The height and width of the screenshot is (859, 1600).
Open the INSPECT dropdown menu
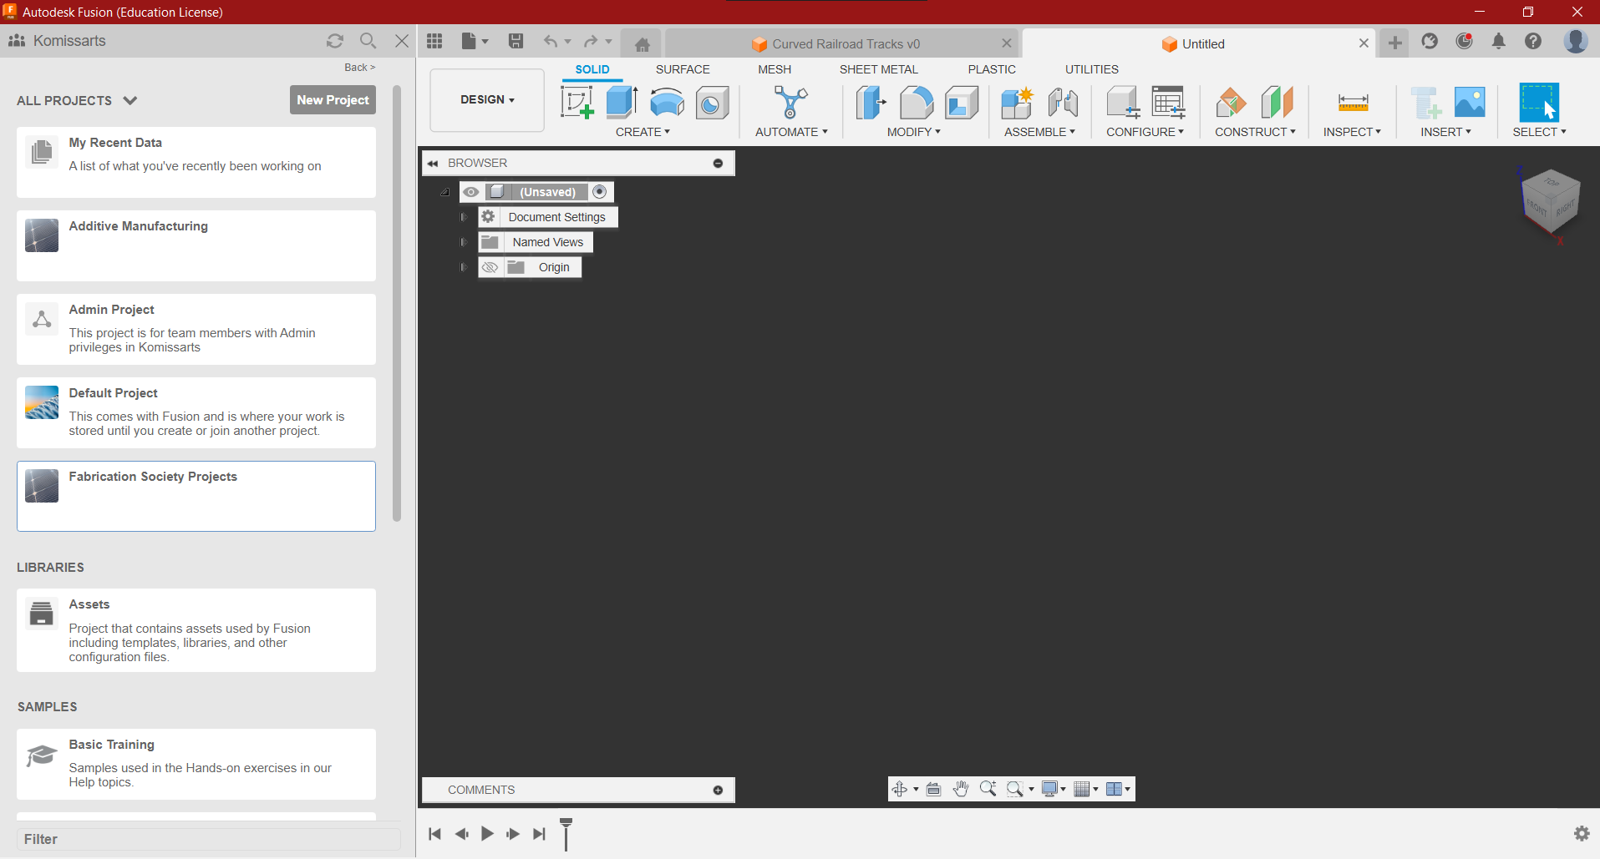pyautogui.click(x=1352, y=132)
